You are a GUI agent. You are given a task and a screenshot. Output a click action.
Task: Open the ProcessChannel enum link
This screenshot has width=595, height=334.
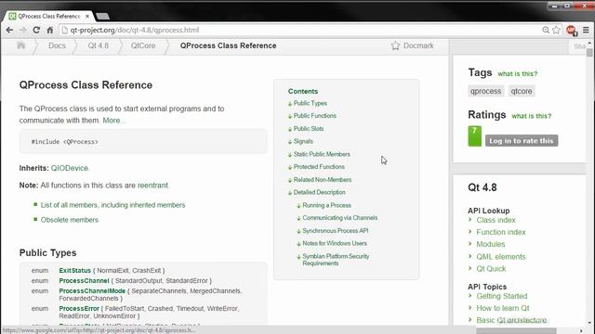pyautogui.click(x=84, y=280)
